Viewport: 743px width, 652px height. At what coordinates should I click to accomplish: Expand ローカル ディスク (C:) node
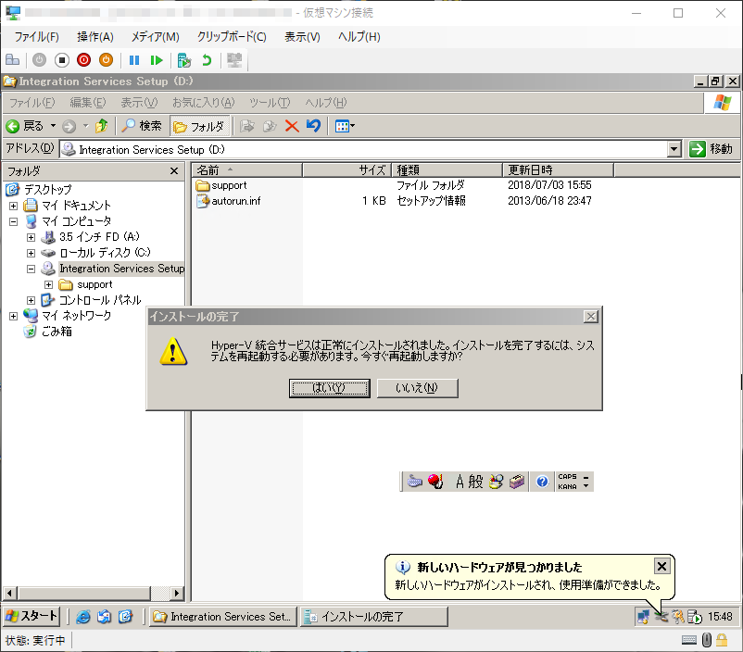tap(31, 253)
